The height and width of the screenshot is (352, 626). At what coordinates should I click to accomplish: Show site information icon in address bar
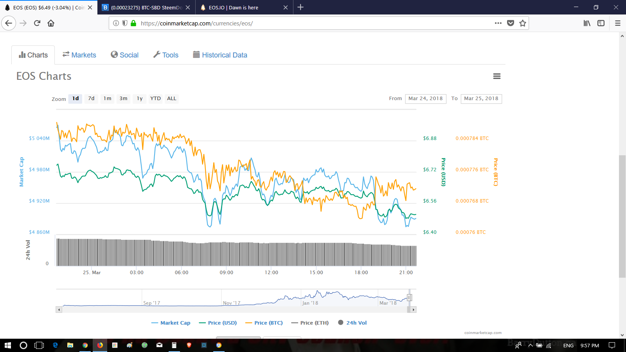(x=116, y=23)
